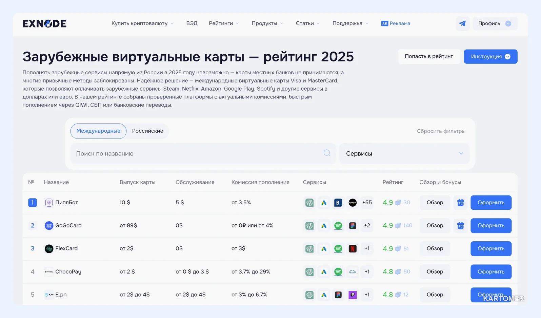This screenshot has height=318, width=541.
Task: Open the Сервисы filter dropdown
Action: tap(404, 153)
